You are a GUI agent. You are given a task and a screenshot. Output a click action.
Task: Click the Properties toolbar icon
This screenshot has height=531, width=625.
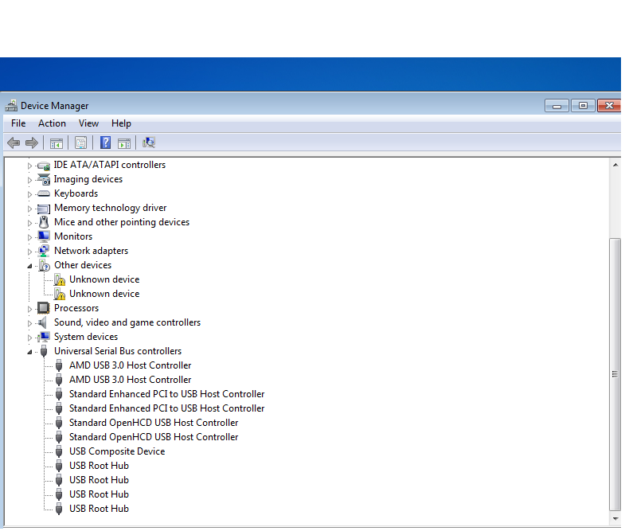80,143
